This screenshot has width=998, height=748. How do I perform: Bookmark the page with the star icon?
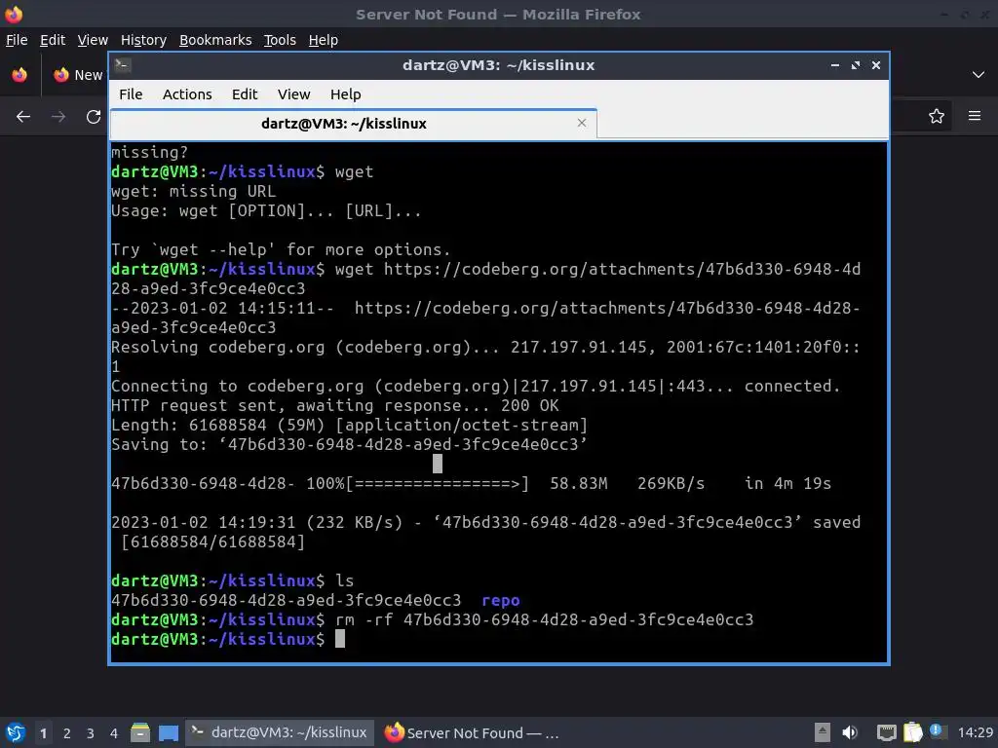click(937, 116)
